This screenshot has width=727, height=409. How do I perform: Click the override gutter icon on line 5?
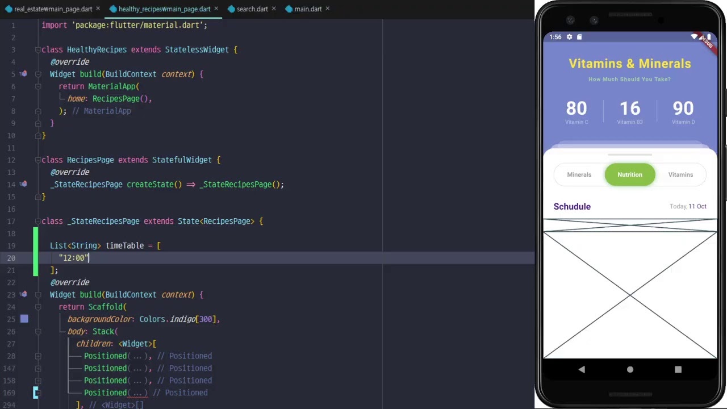23,74
